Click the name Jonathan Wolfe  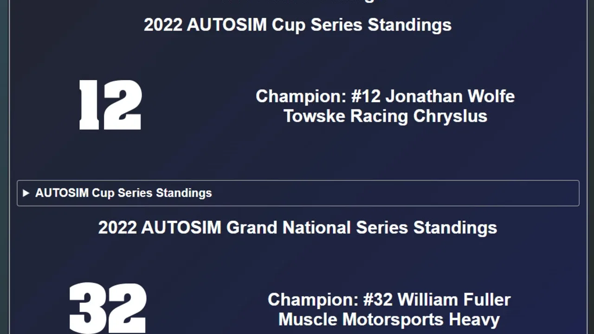[x=450, y=96]
